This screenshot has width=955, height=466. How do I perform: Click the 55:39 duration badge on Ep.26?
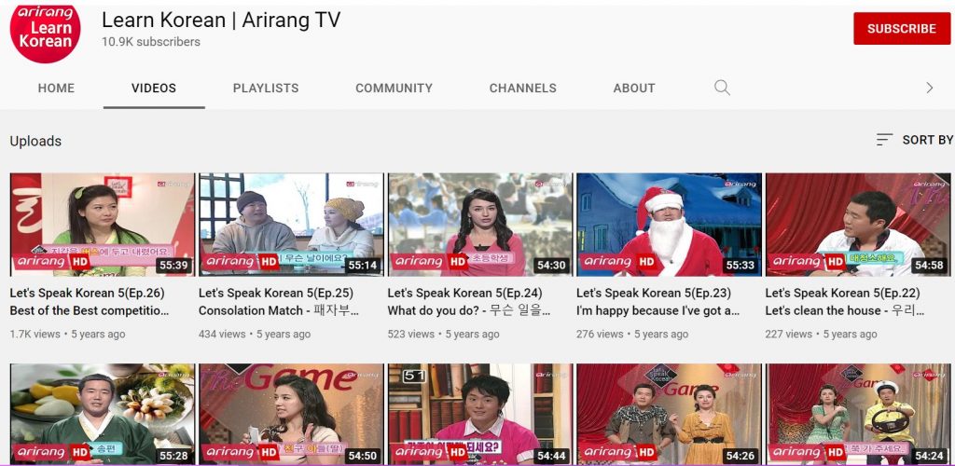point(173,266)
